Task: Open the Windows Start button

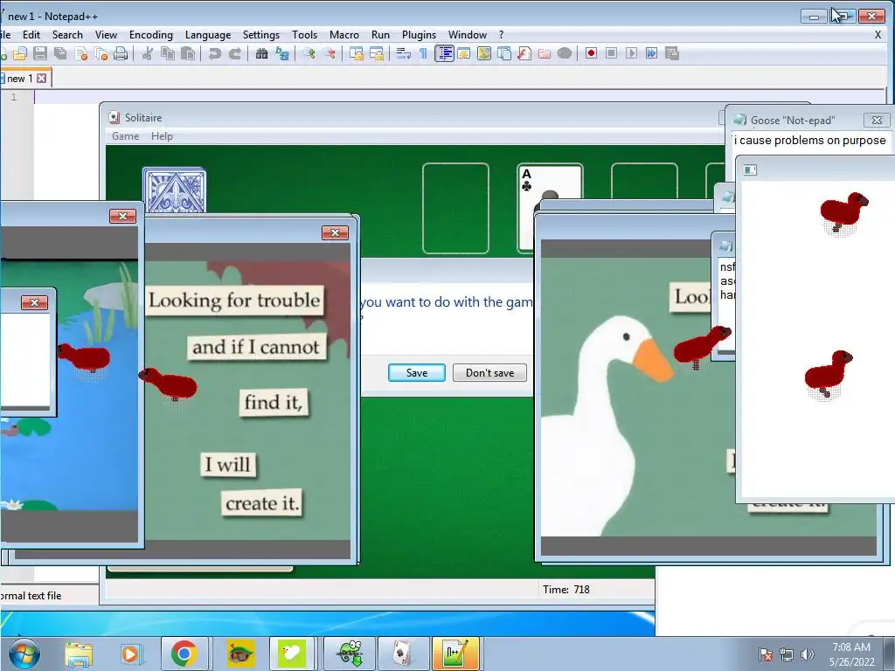Action: click(x=23, y=654)
